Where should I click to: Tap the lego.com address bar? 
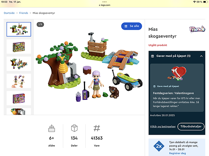point(105,5)
